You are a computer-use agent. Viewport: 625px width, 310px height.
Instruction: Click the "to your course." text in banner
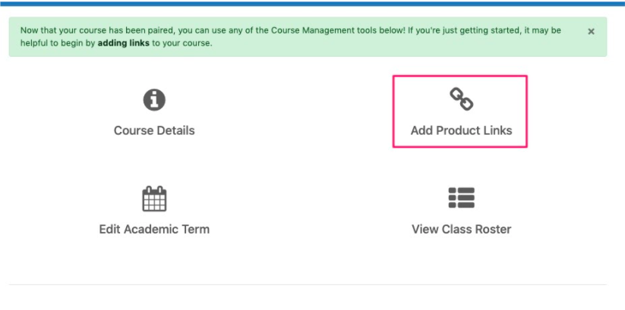pyautogui.click(x=182, y=43)
